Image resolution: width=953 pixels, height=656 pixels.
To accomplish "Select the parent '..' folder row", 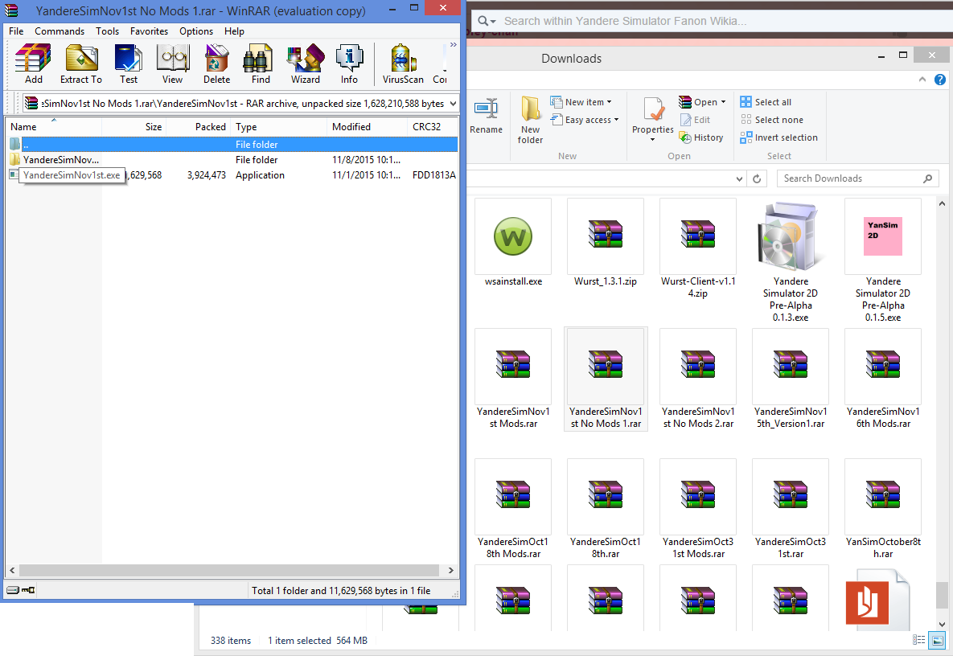I will [232, 145].
